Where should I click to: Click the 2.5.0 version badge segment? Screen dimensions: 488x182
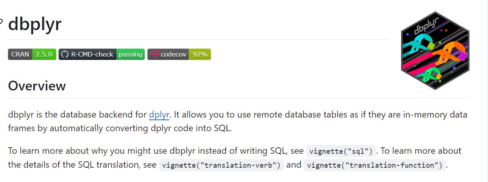(45, 54)
